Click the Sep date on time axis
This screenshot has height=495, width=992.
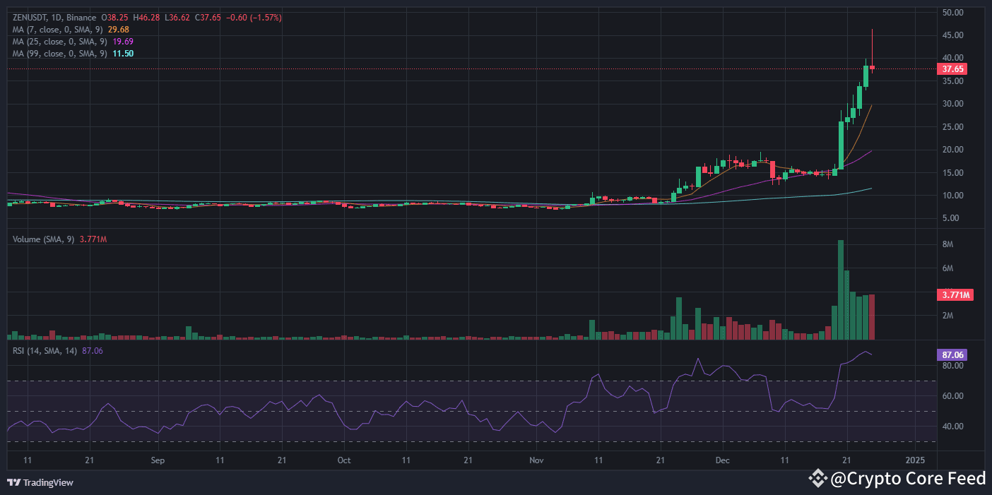[x=158, y=459]
